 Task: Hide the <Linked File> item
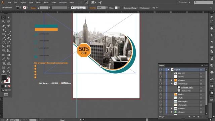click(x=161, y=91)
